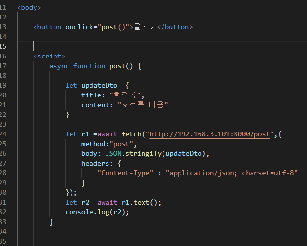Click the "post" string on line 25
This screenshot has width=307, height=246.
tap(121, 144)
